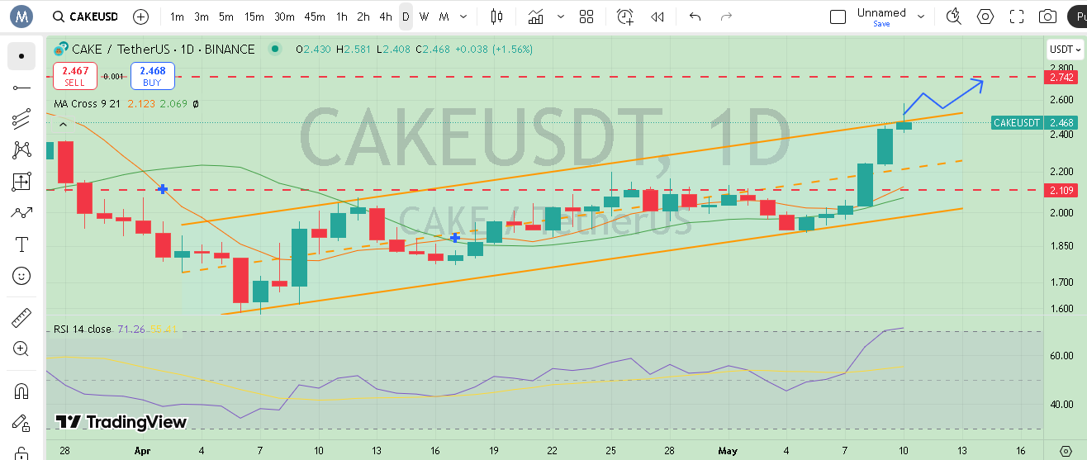Open the Indicators menu
The height and width of the screenshot is (460, 1087).
coord(536,17)
